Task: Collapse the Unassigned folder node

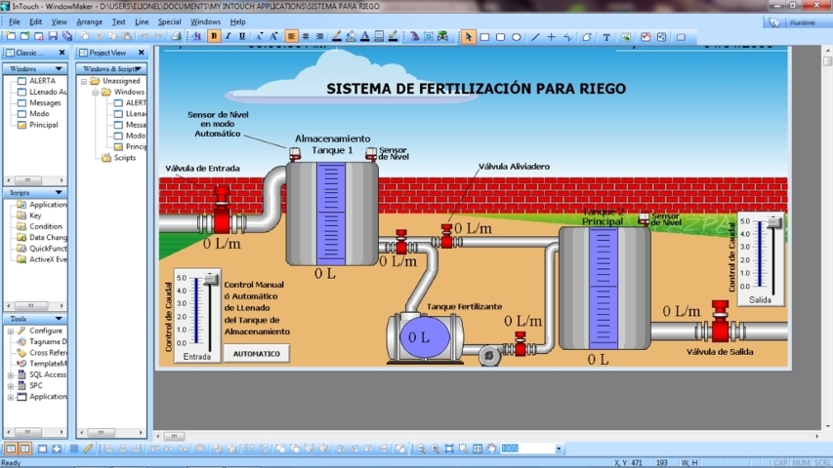Action: [x=84, y=81]
